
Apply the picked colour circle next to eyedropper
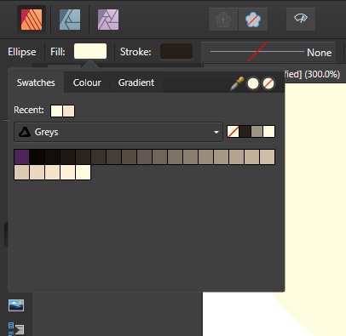[x=253, y=83]
